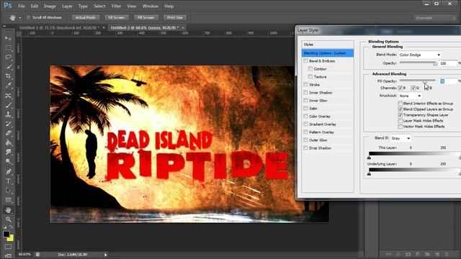Select the Zoom tool
This screenshot has height=259, width=461.
point(8,219)
